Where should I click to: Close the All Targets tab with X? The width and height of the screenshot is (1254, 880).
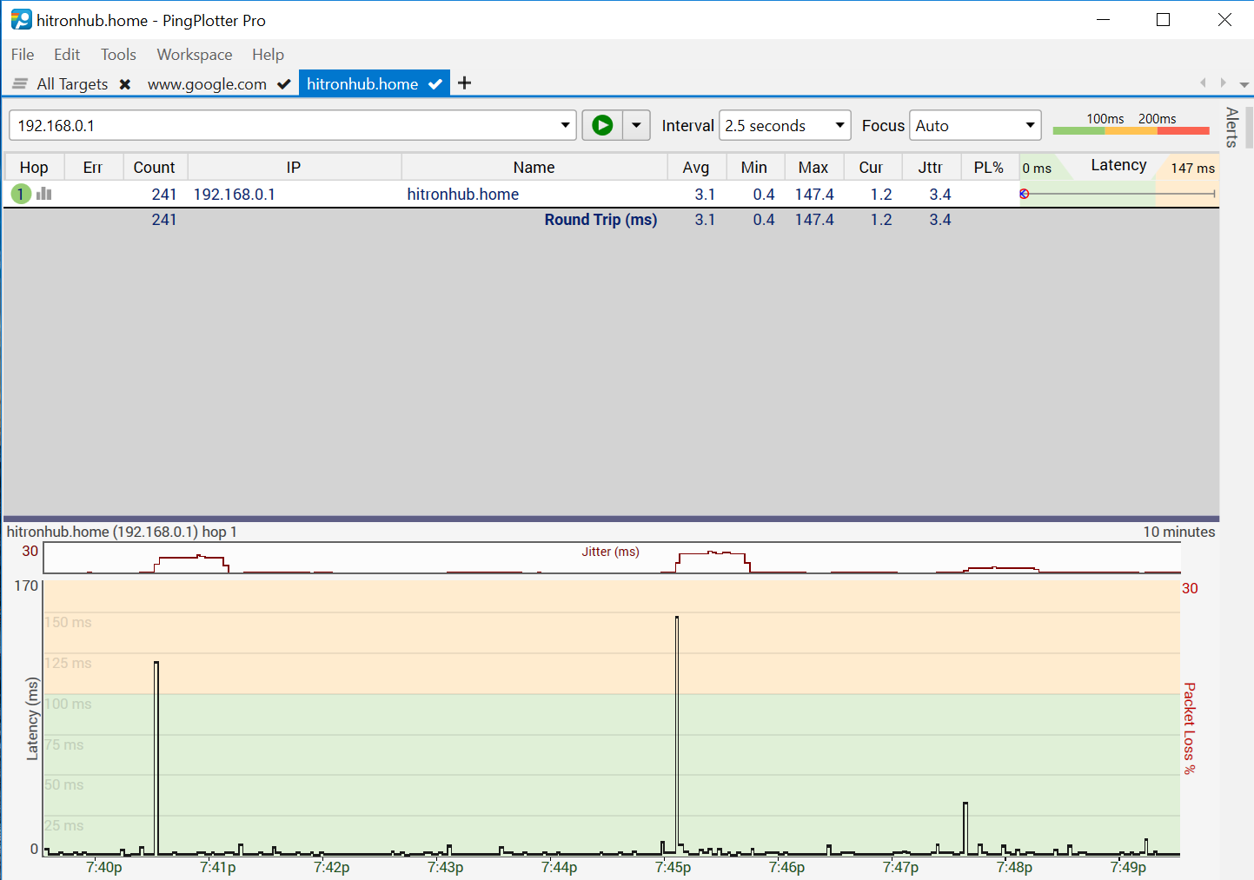point(125,84)
